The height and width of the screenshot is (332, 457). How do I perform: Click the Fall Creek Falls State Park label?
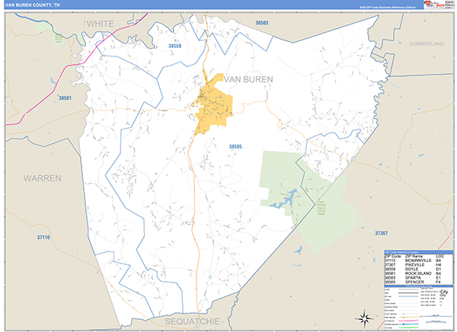pos(321,208)
